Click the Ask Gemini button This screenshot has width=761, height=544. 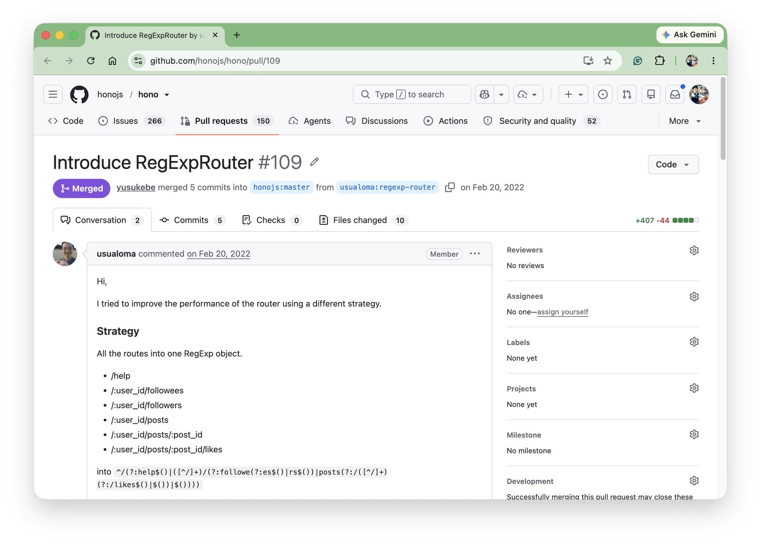(x=690, y=35)
